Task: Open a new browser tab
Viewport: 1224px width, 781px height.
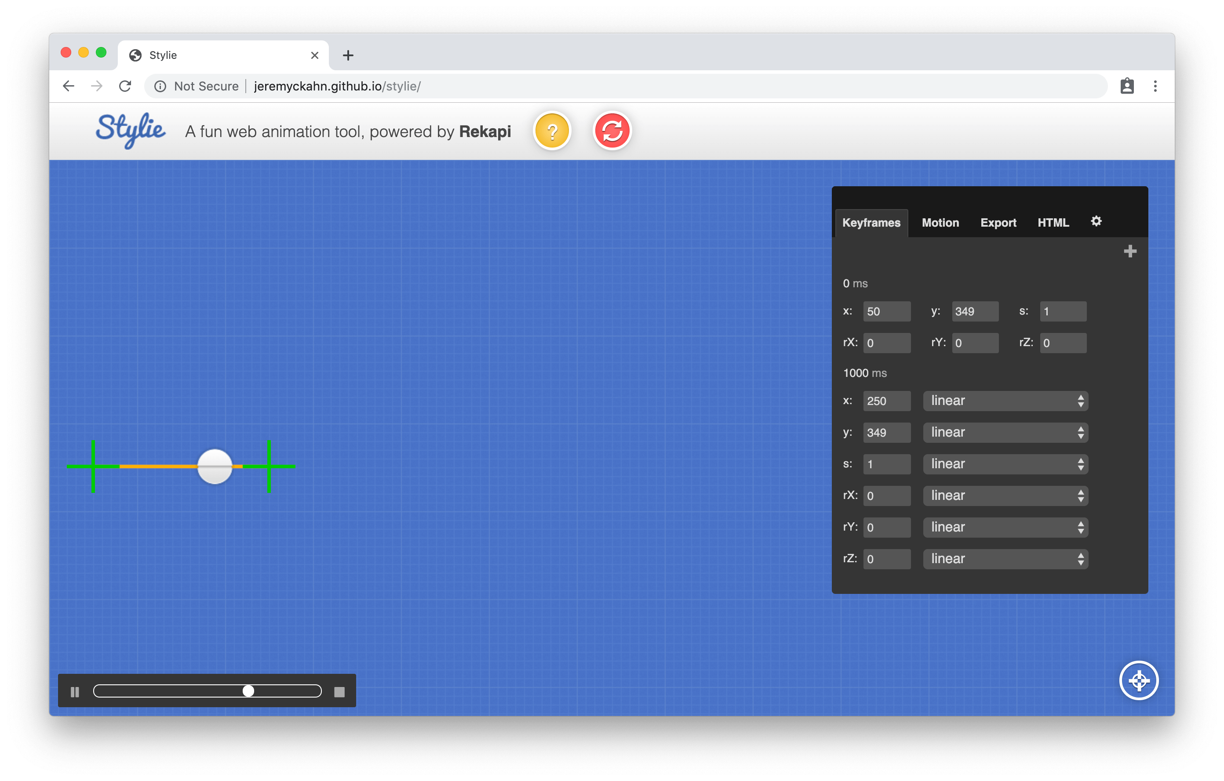Action: [348, 55]
